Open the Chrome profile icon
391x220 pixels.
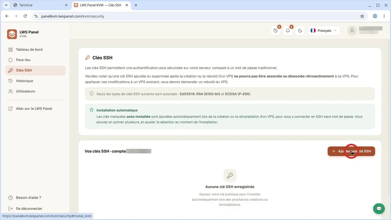click(375, 16)
